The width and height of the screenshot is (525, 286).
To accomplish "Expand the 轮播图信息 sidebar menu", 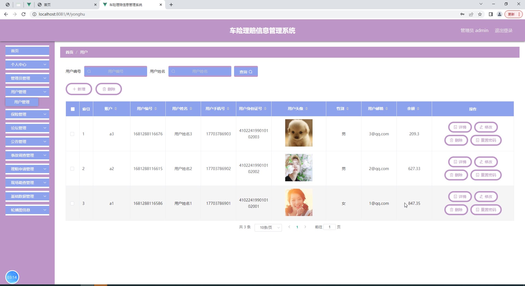I will (27, 210).
